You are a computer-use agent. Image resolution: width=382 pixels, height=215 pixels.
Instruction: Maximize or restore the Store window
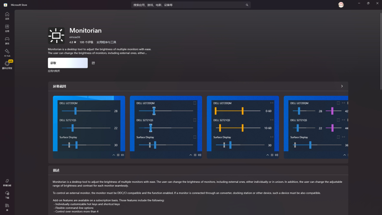point(368,3)
